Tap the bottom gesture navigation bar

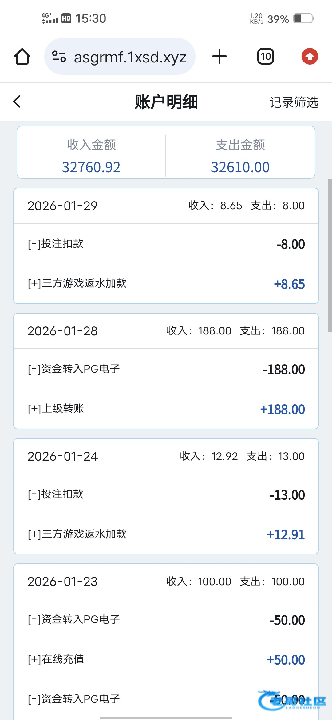coord(166,718)
